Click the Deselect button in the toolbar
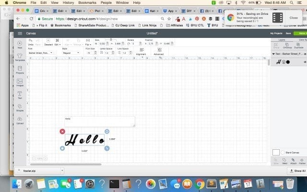 pos(48,42)
